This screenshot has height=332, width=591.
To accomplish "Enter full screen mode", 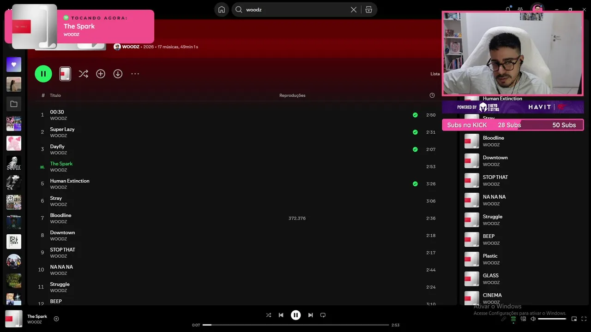I will pyautogui.click(x=584, y=319).
